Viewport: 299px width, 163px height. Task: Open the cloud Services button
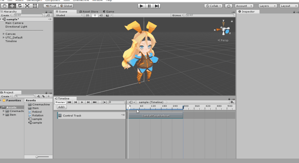[x=228, y=6]
